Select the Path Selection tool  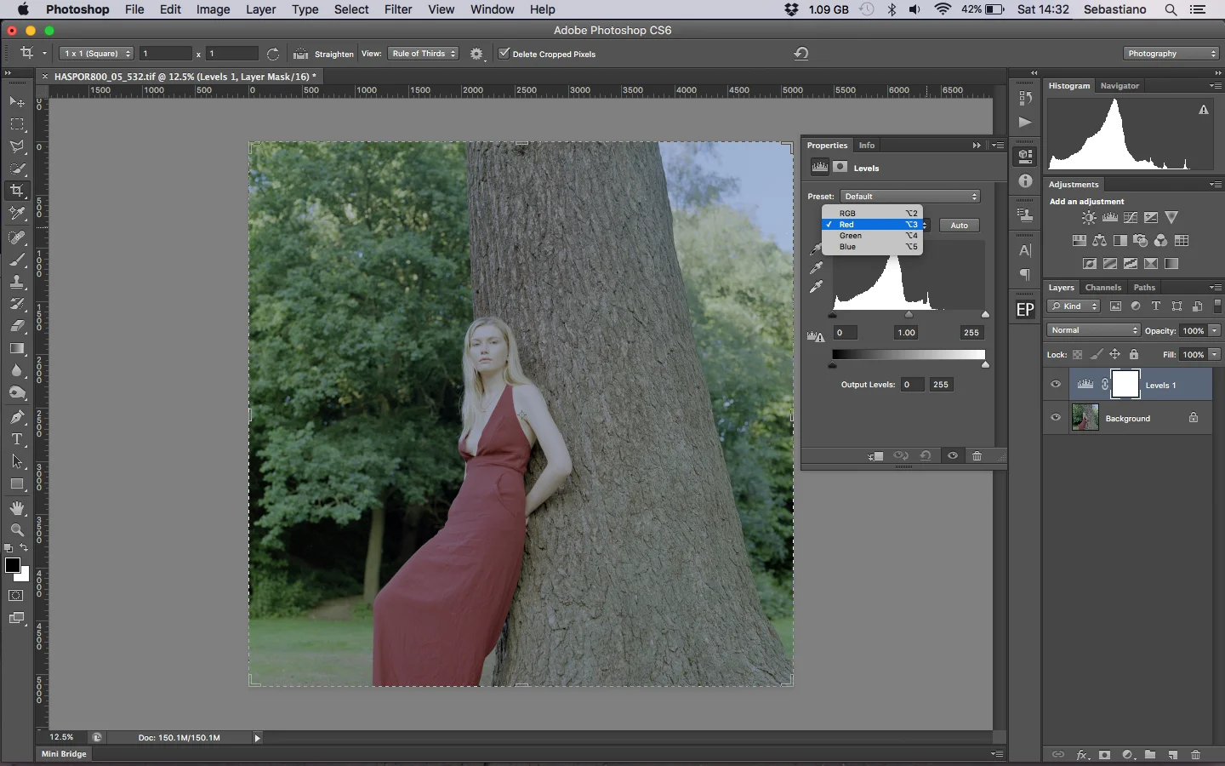point(17,461)
